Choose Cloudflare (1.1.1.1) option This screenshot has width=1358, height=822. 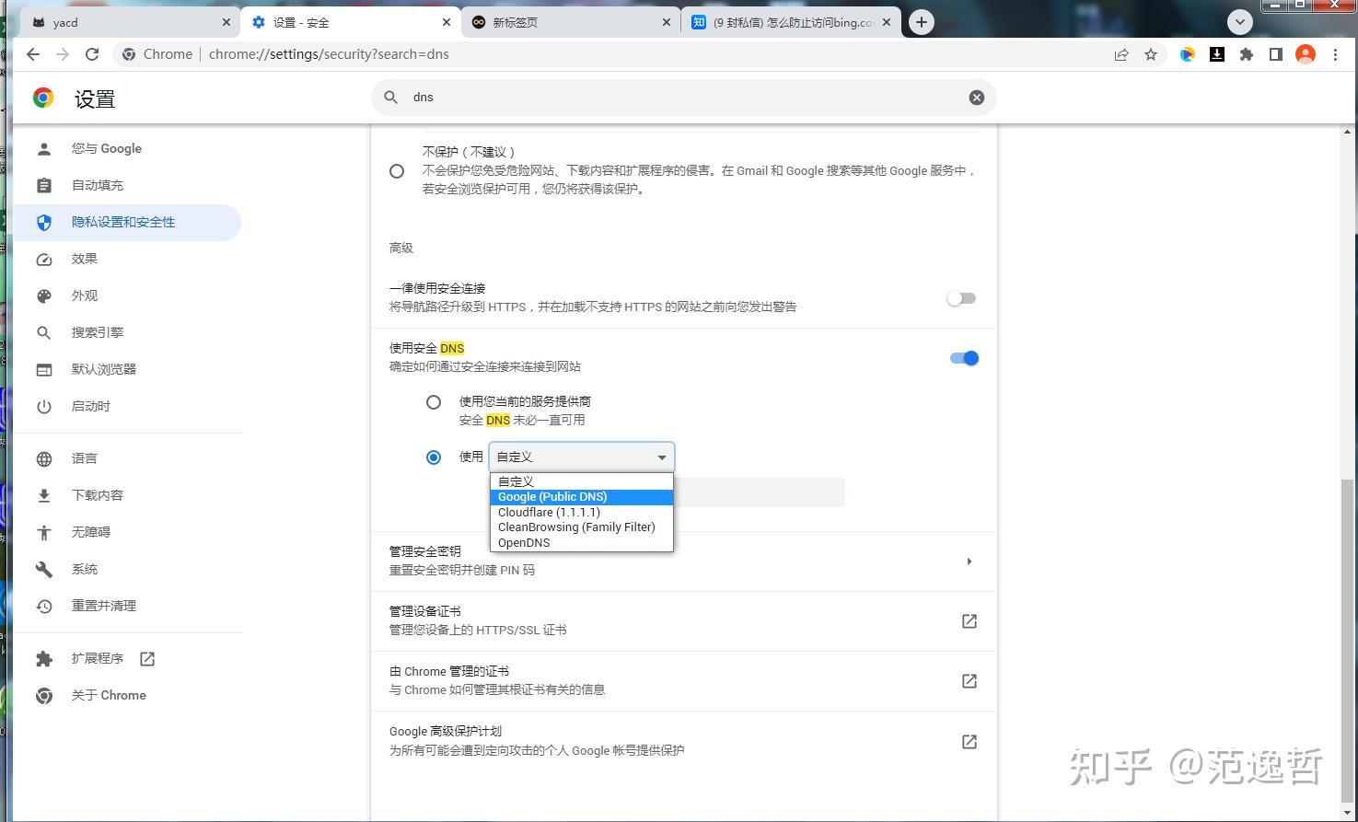[582, 512]
